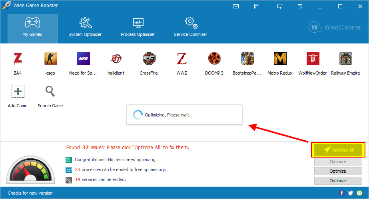This screenshot has height=199, width=369.
Task: Click 'Congratulations! No items need optimizing' text
Action: click(116, 160)
